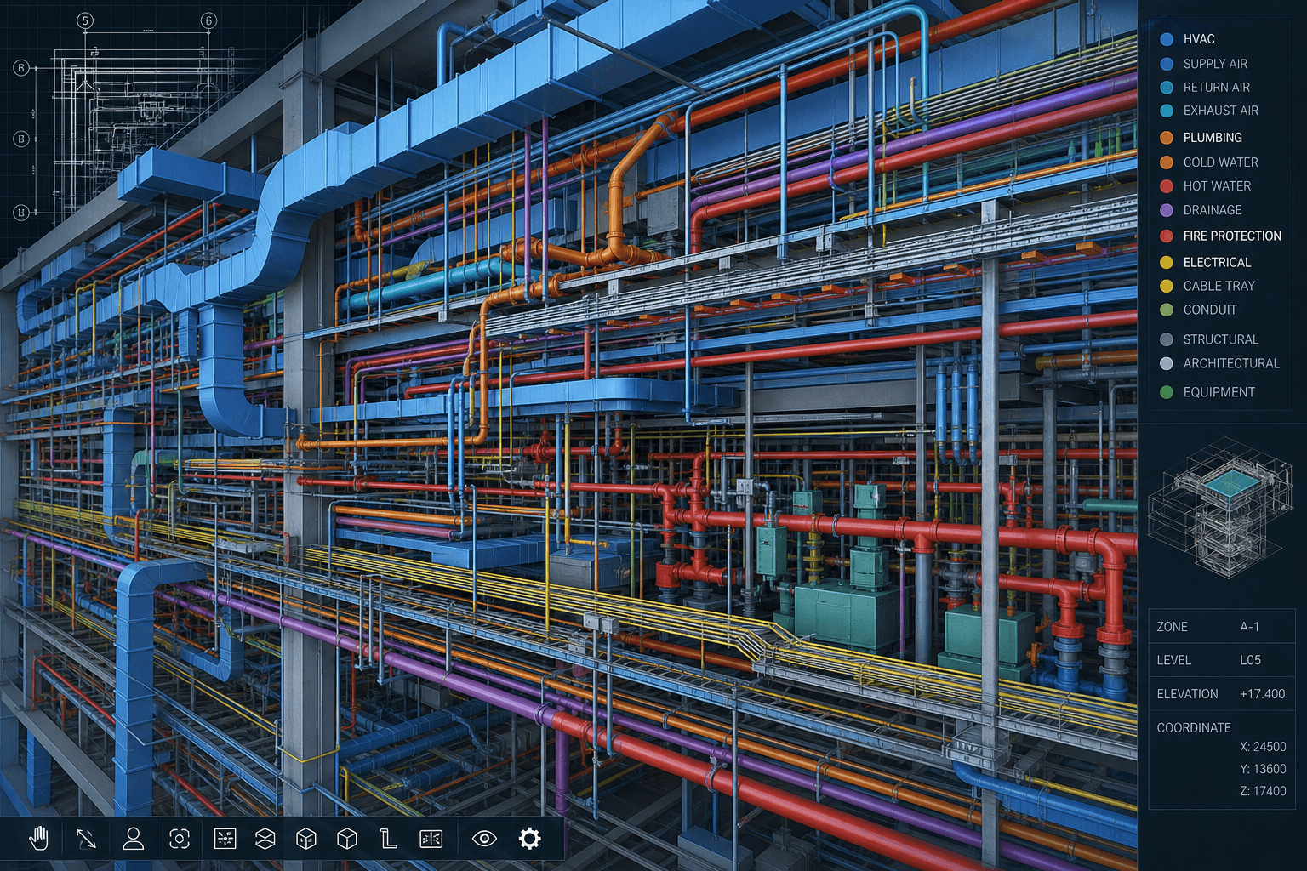Select the Pan hand tool
1307x871 pixels.
[38, 839]
